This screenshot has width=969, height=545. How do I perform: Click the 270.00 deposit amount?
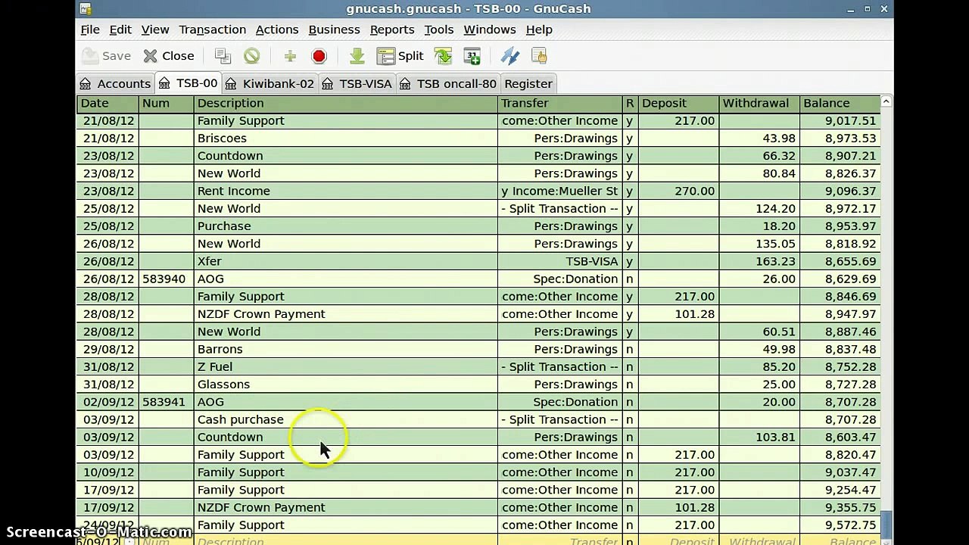[x=694, y=191]
